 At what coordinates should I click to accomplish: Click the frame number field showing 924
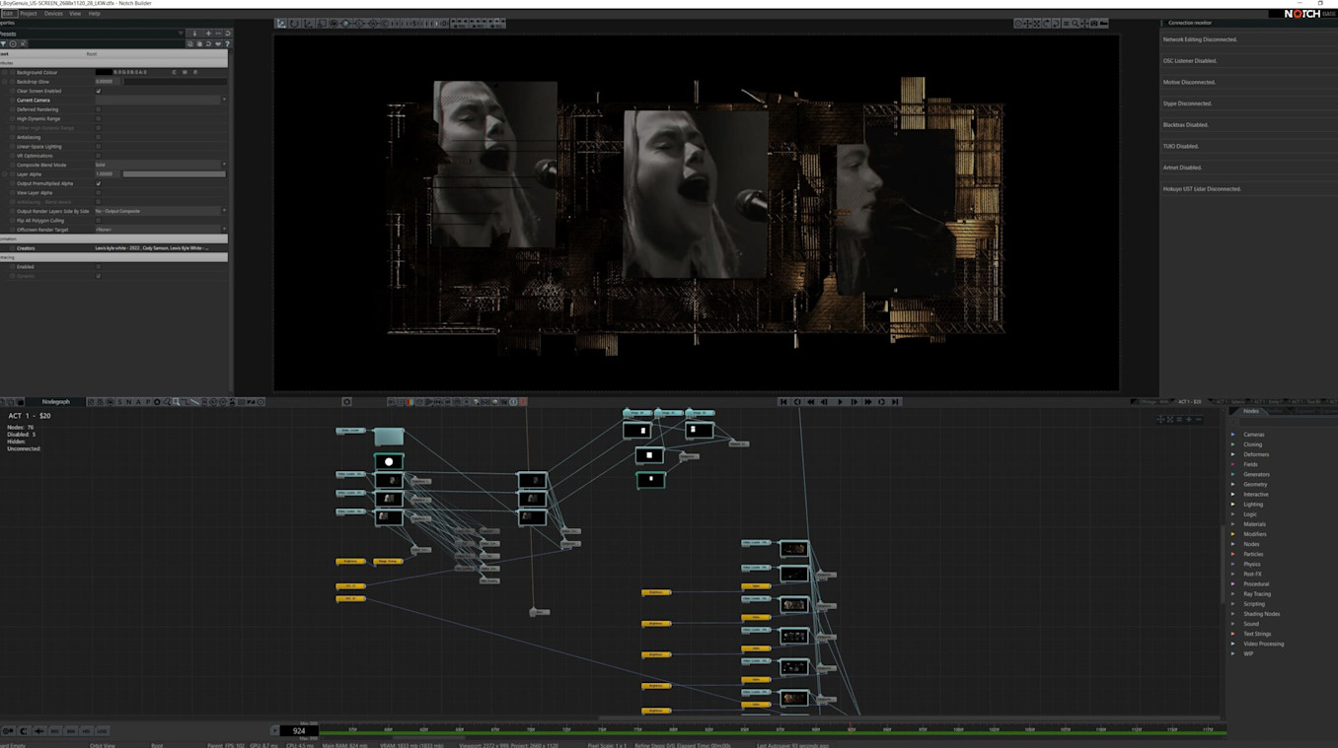298,731
